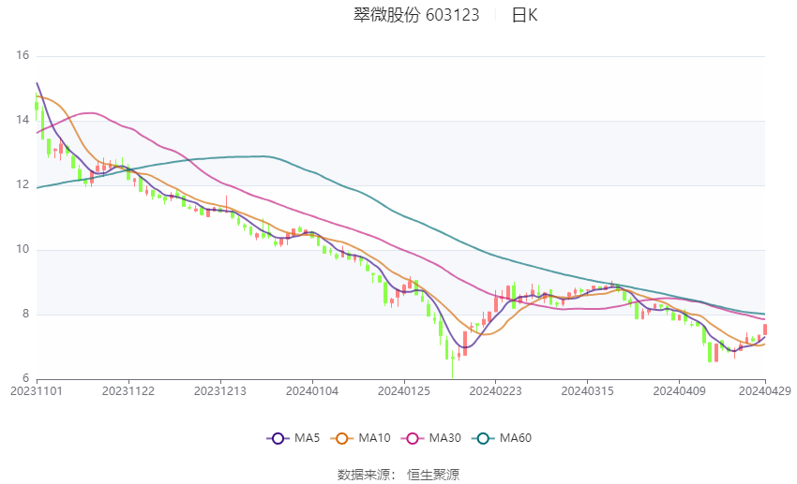Image resolution: width=797 pixels, height=484 pixels.
Task: Click the 20240315 date axis label
Action: (587, 391)
